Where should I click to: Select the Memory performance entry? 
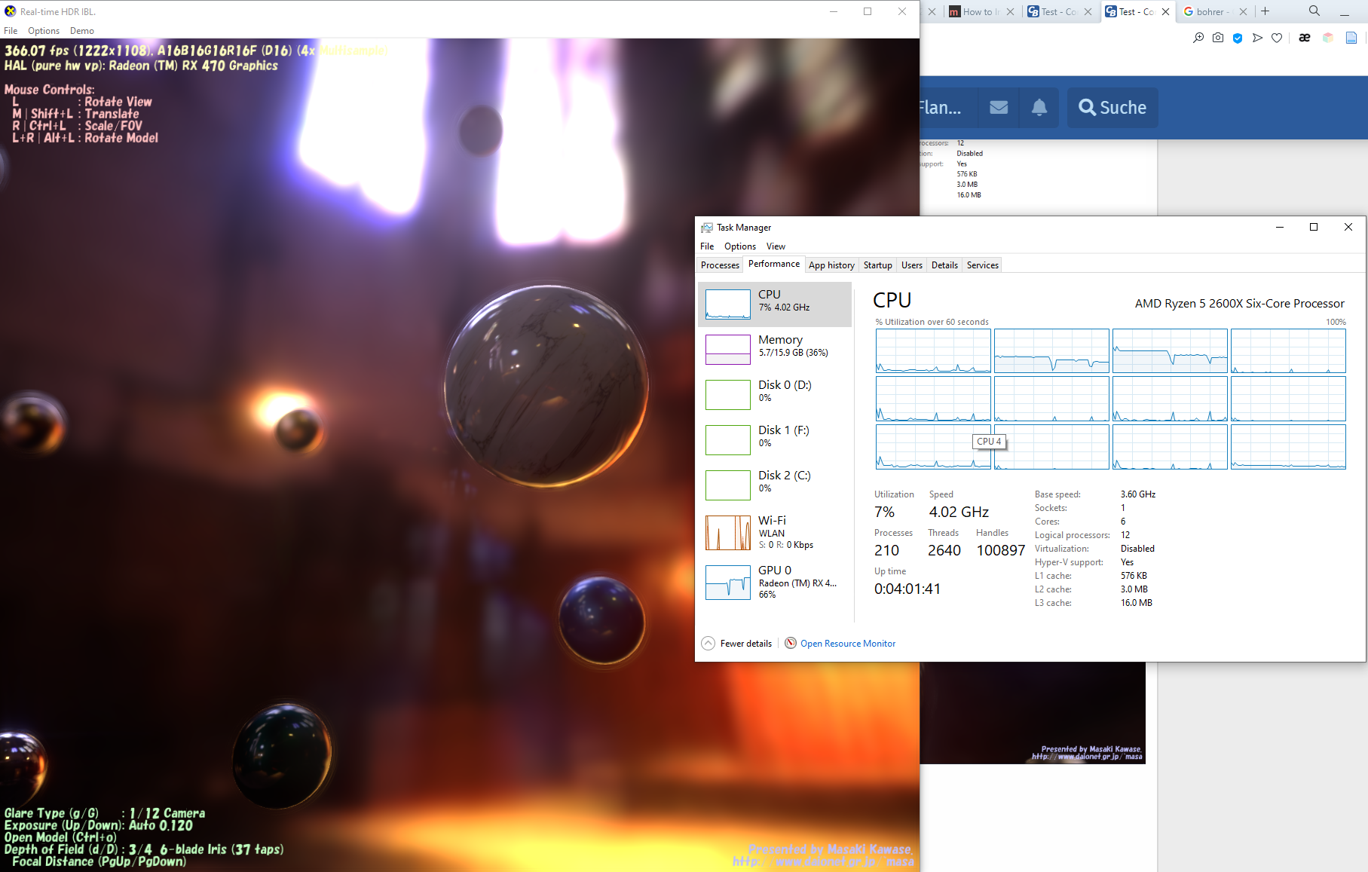(775, 349)
